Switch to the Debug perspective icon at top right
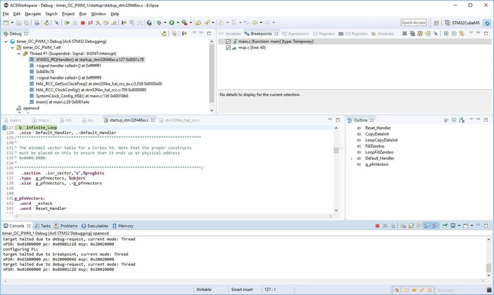 click(x=488, y=23)
